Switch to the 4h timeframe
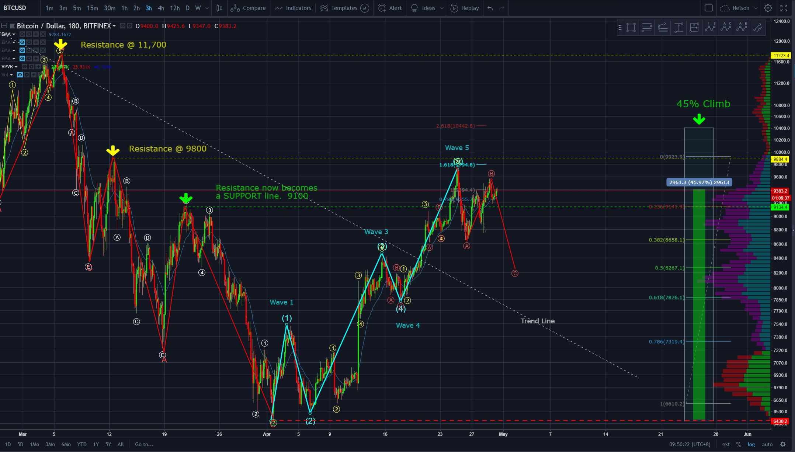This screenshot has height=452, width=795. 161,8
